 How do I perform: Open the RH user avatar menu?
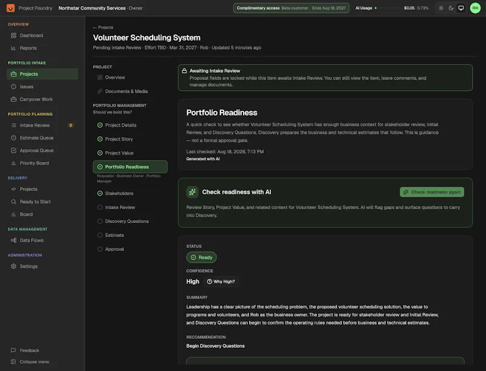tap(475, 8)
